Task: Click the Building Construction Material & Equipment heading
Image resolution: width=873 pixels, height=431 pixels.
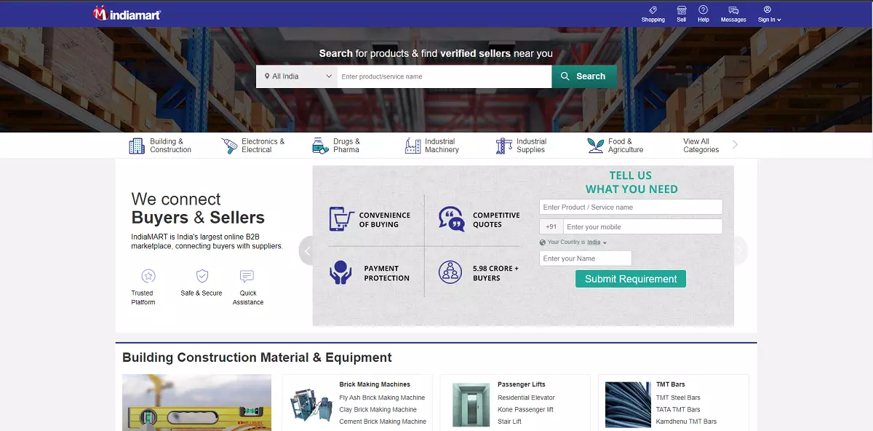Action: click(x=257, y=357)
